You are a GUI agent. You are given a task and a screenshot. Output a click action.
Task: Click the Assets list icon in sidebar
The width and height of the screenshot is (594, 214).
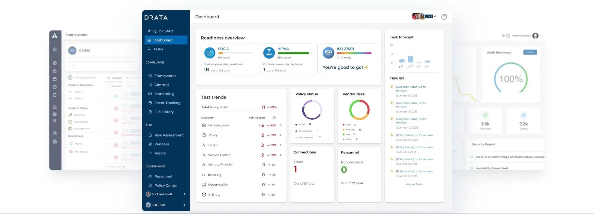(x=150, y=153)
